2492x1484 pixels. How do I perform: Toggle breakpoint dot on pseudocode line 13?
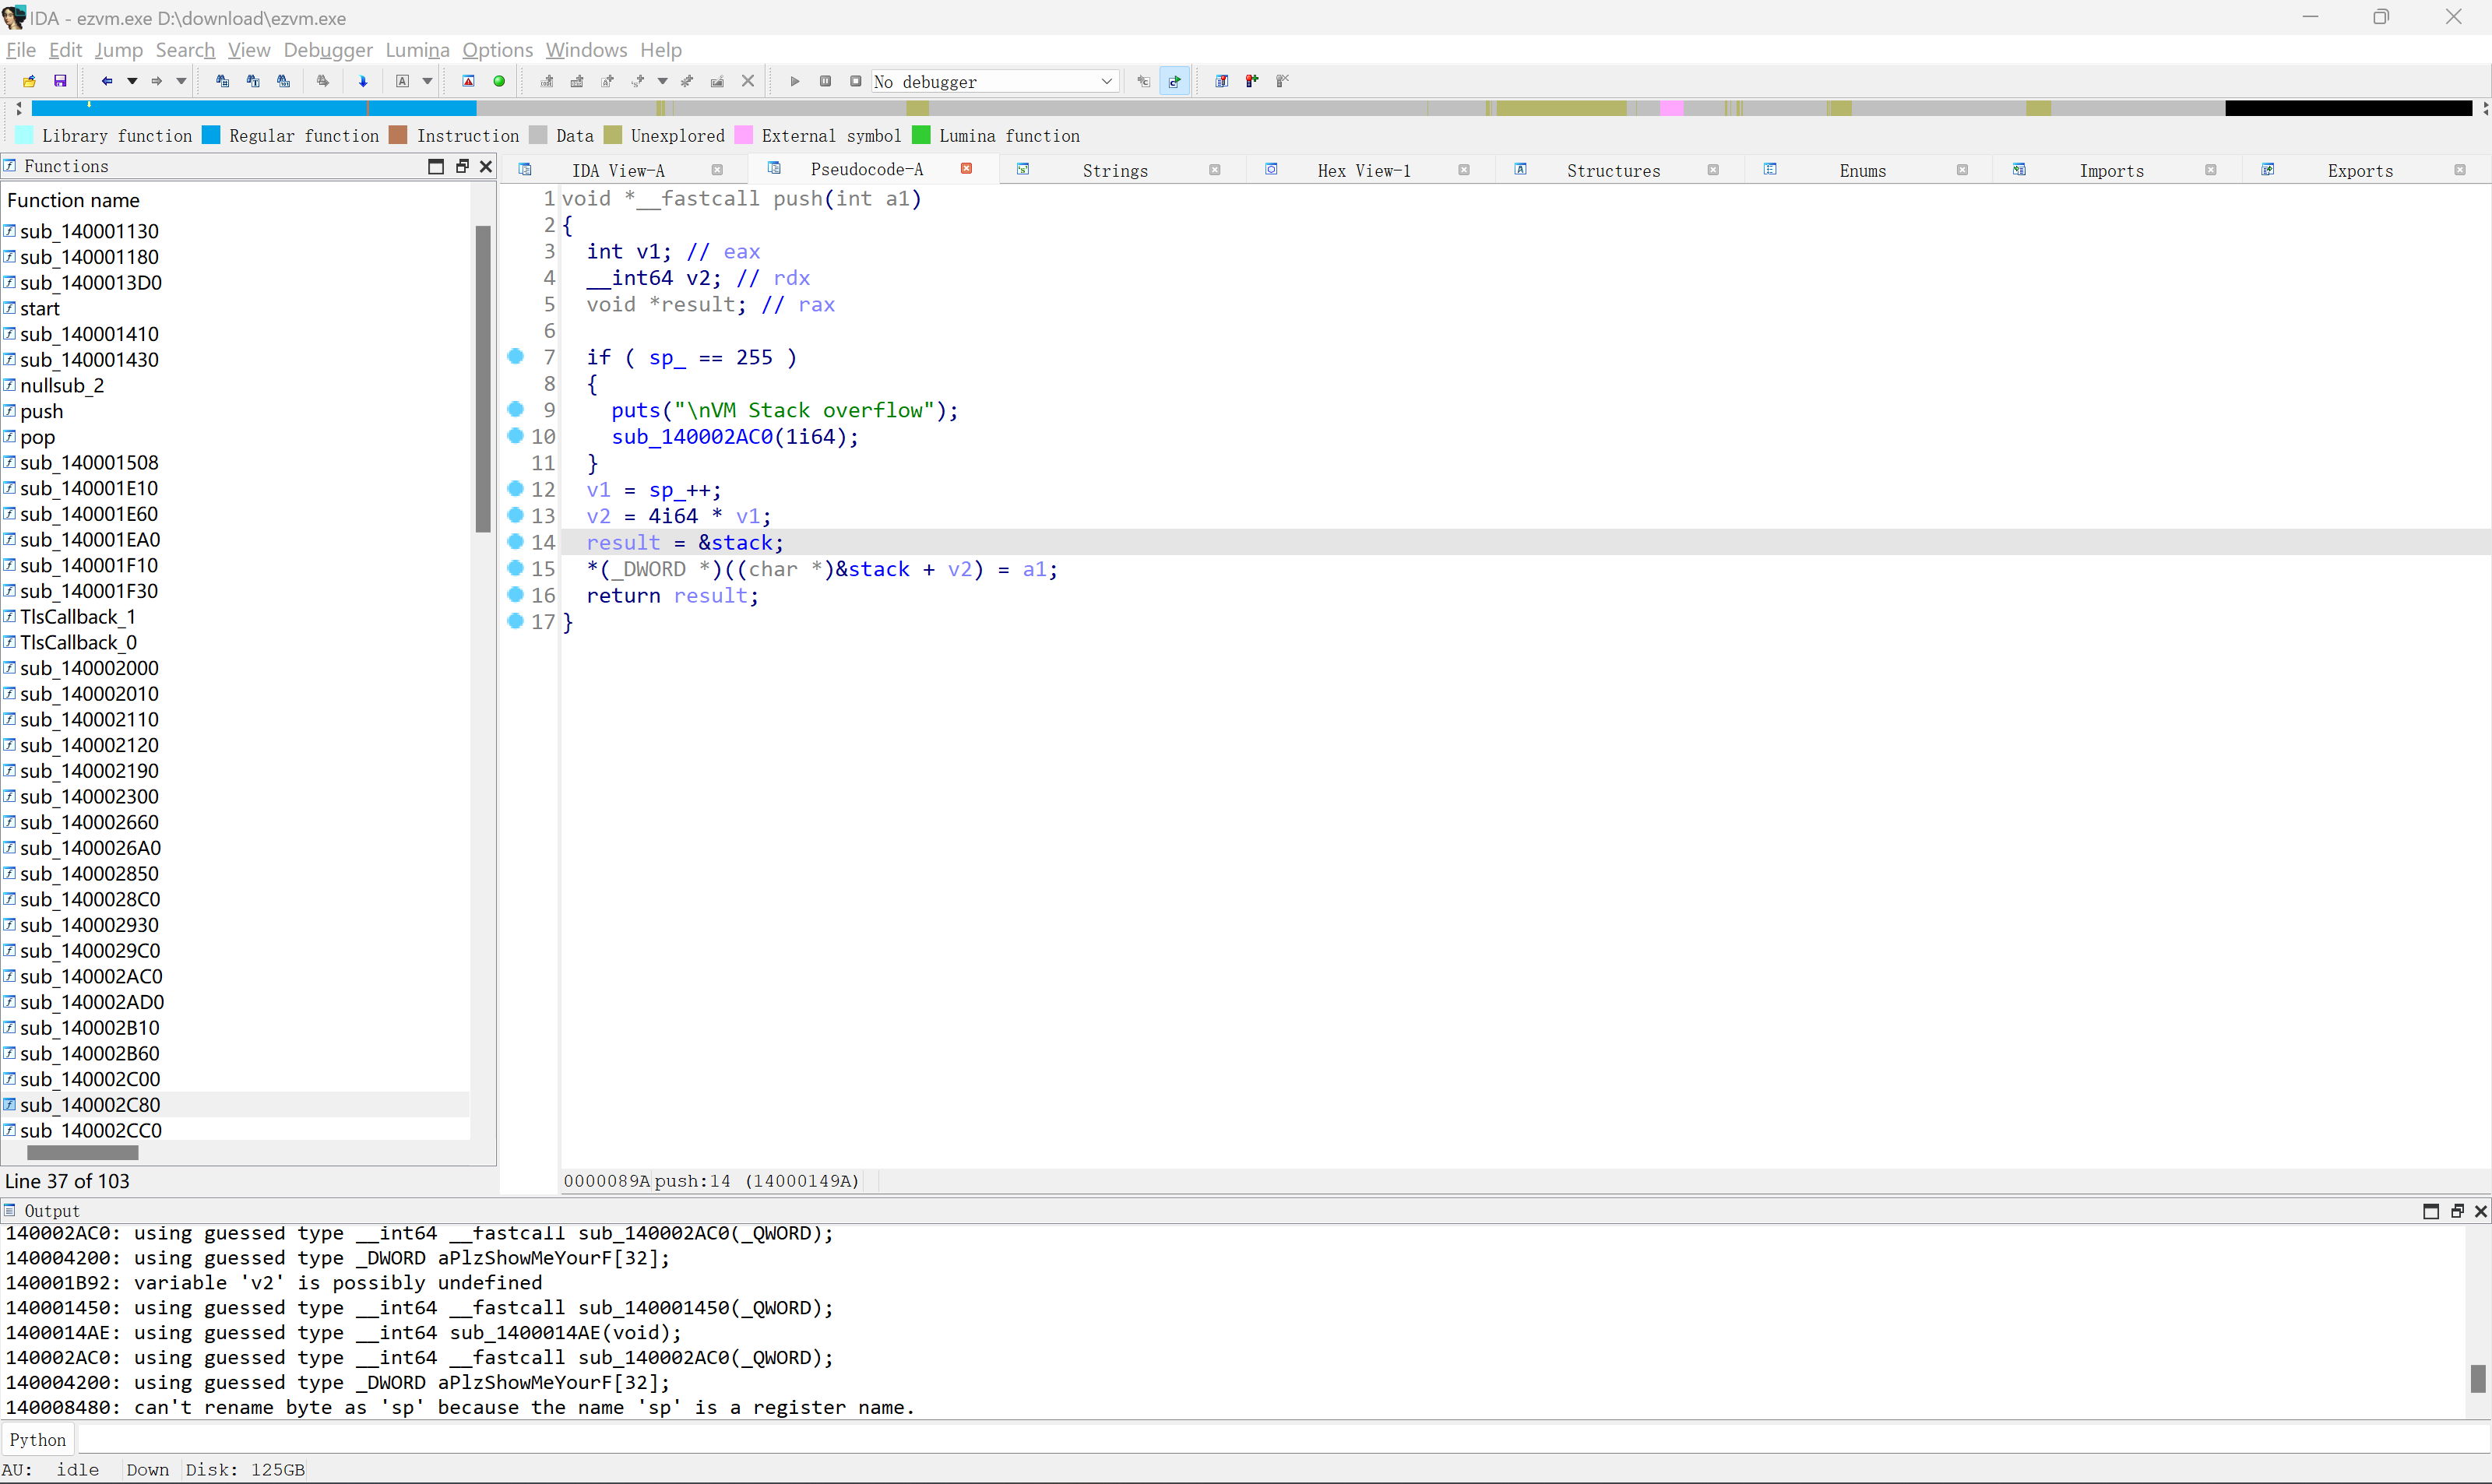516,515
